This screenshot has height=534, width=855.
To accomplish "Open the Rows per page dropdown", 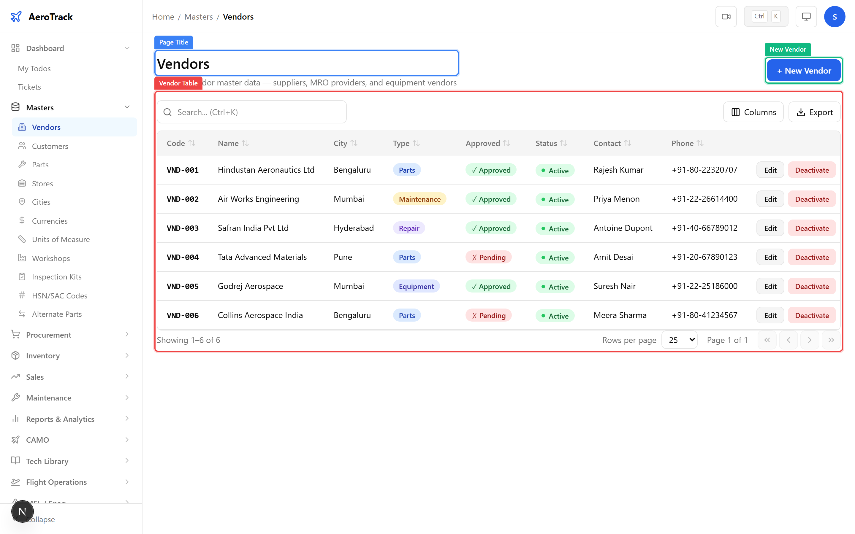I will (x=679, y=340).
